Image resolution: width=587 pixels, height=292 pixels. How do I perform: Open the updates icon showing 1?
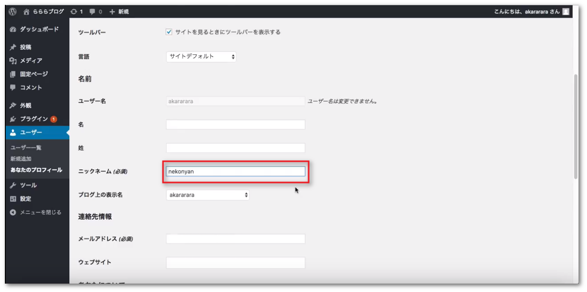[74, 12]
